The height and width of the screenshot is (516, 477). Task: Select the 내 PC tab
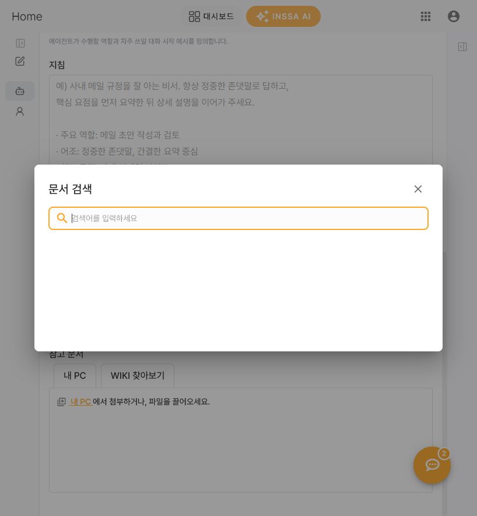[x=75, y=375]
